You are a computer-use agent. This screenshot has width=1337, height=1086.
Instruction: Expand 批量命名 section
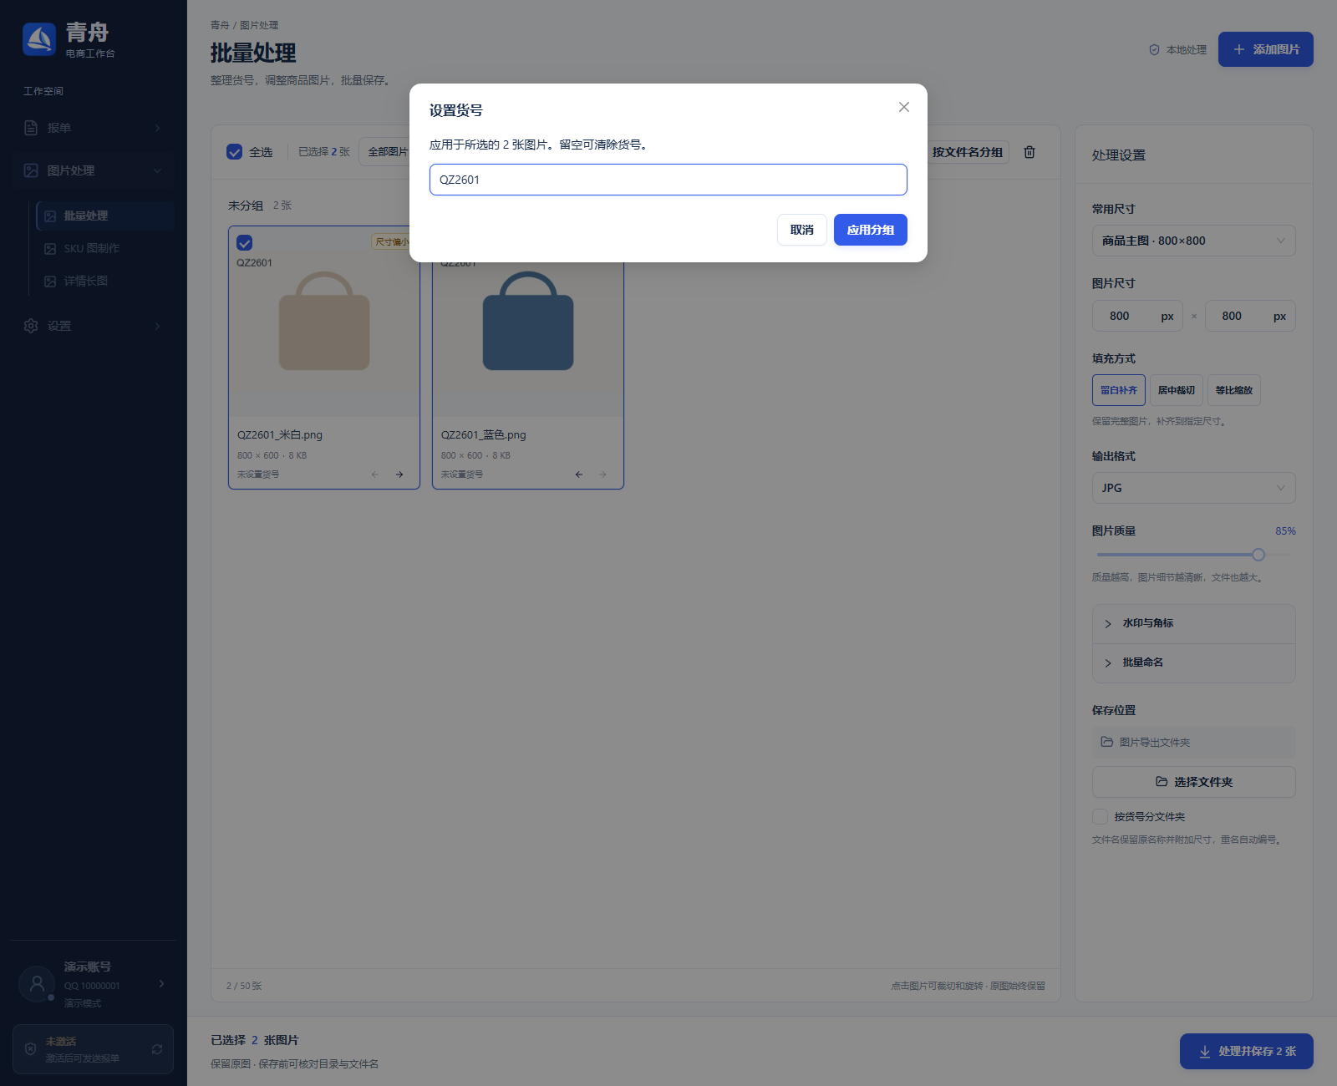tap(1193, 663)
